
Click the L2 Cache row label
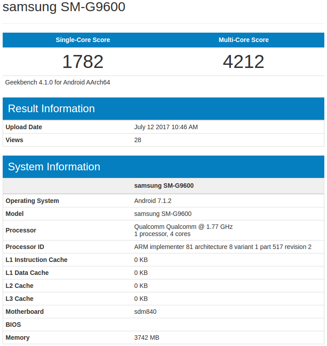point(20,286)
